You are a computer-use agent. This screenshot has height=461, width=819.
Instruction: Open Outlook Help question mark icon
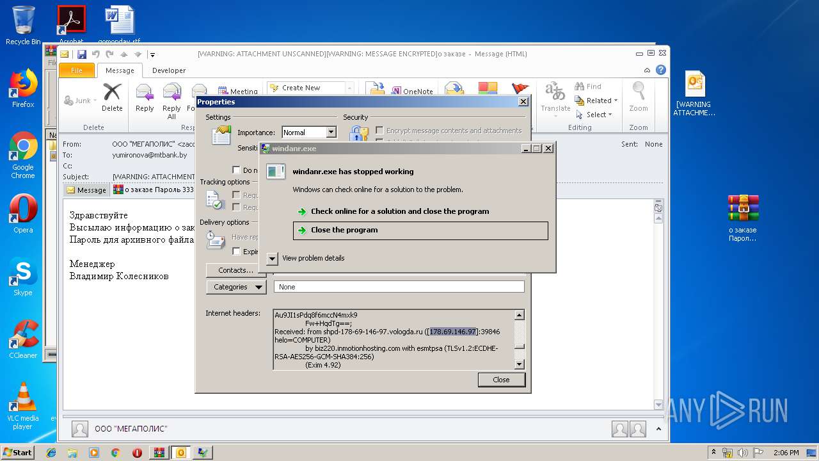tap(660, 70)
